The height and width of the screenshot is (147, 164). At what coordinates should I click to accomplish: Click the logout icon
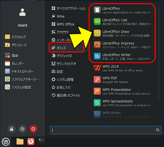22,129
